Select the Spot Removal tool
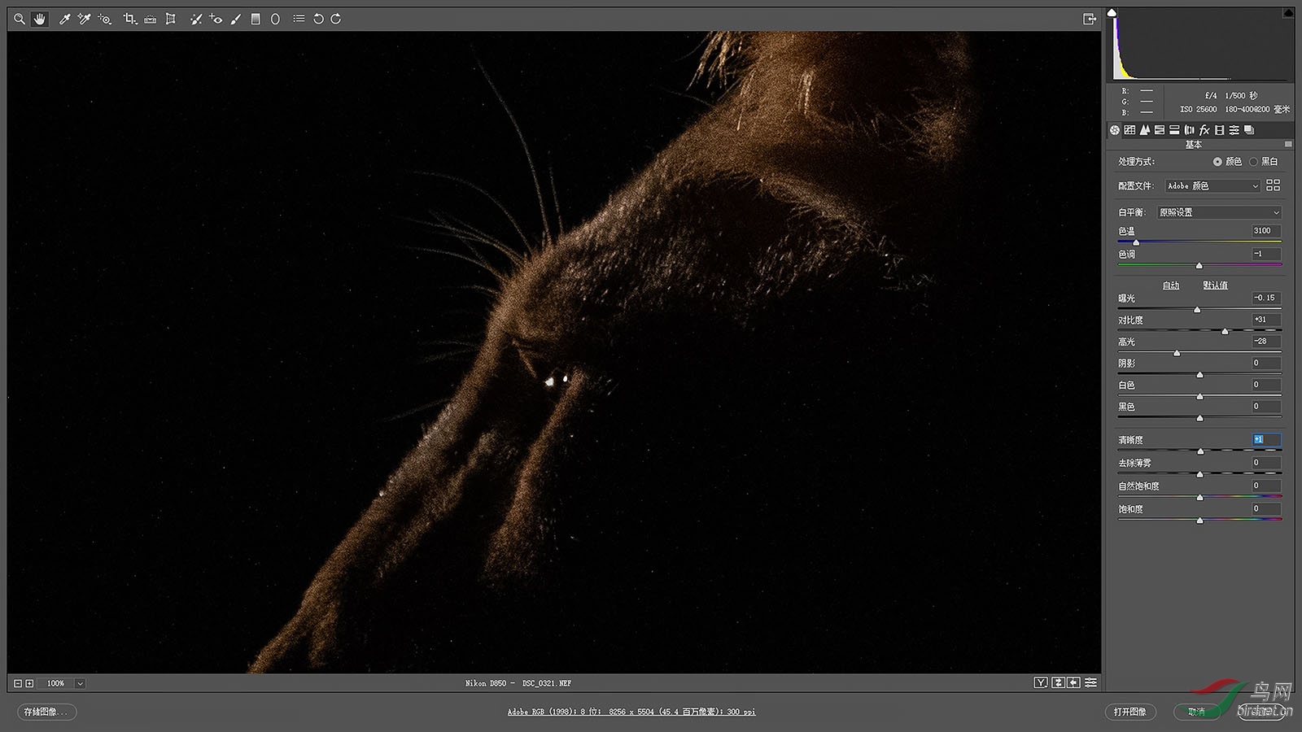 (195, 19)
